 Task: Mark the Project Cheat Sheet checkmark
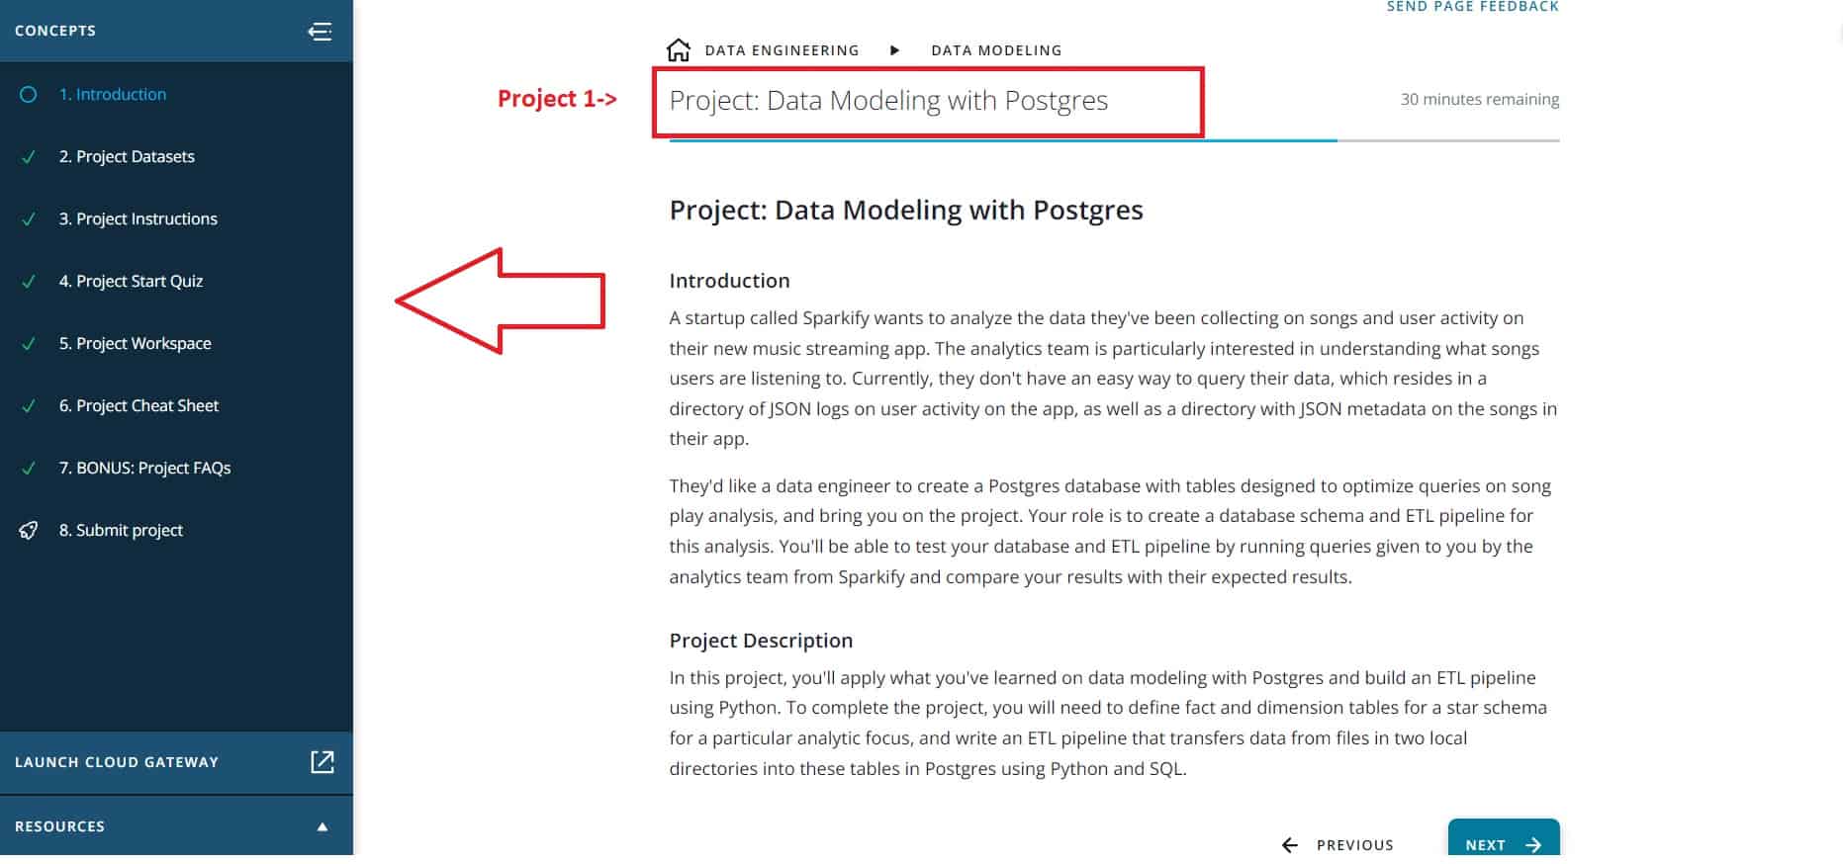[27, 405]
